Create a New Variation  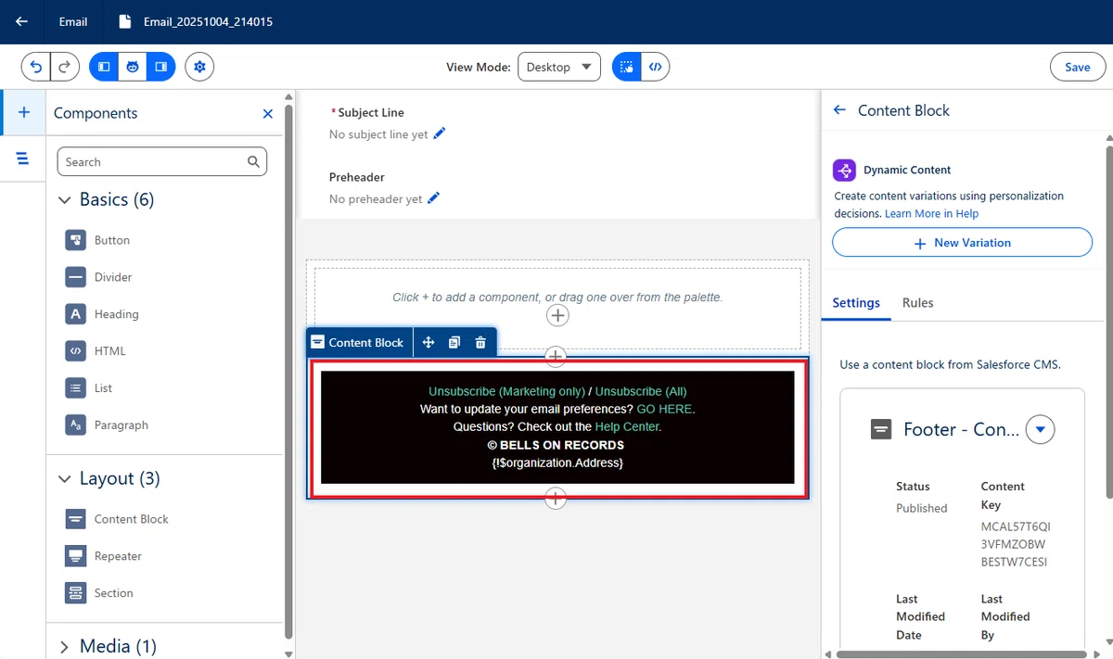(x=962, y=242)
